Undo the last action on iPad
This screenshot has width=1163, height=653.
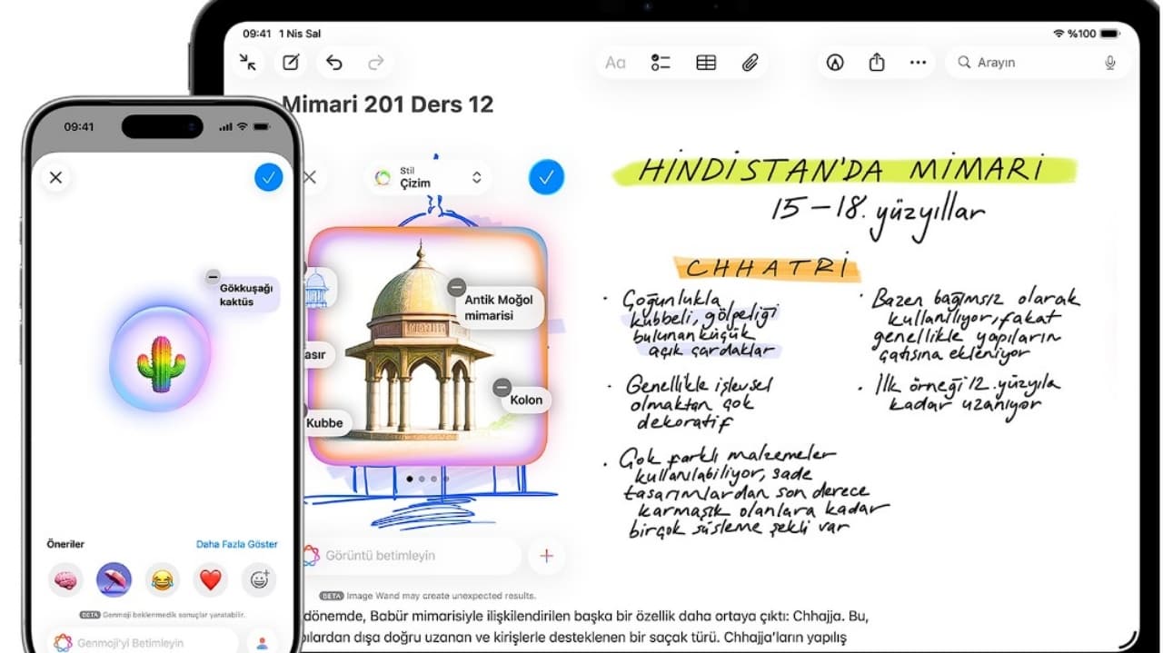333,63
